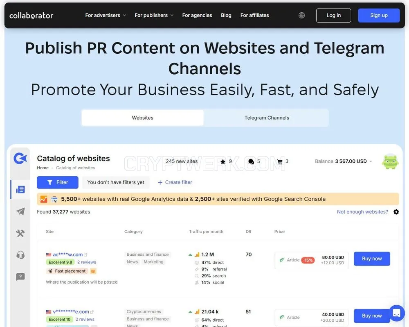Screen dimensions: 409x327
Task: Select the Marketing category tag
Action: pos(153,262)
